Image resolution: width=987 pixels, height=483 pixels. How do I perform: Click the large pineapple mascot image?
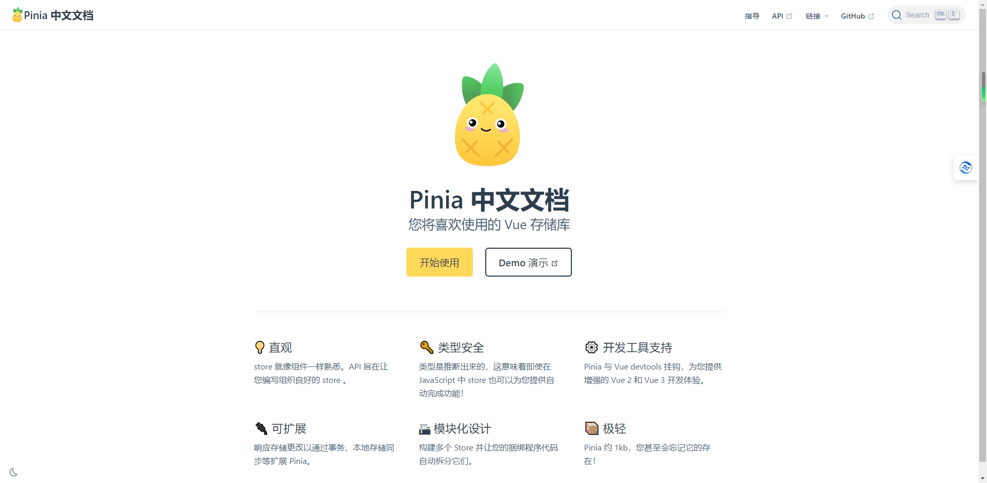[488, 115]
